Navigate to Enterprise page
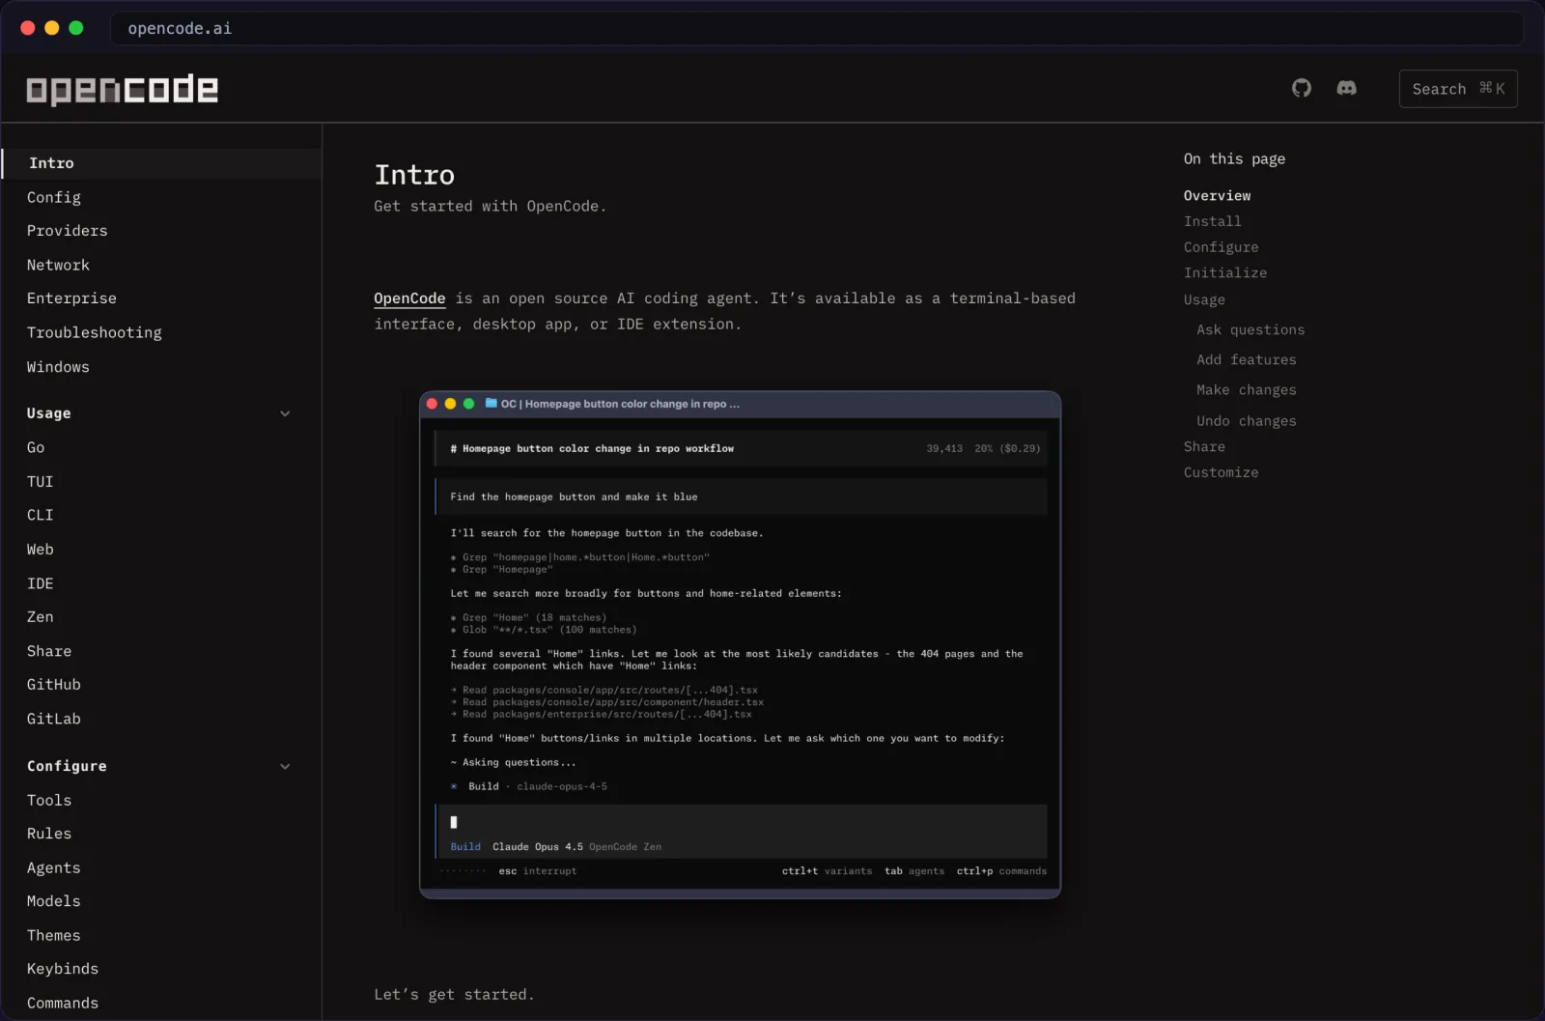This screenshot has height=1021, width=1545. click(71, 298)
